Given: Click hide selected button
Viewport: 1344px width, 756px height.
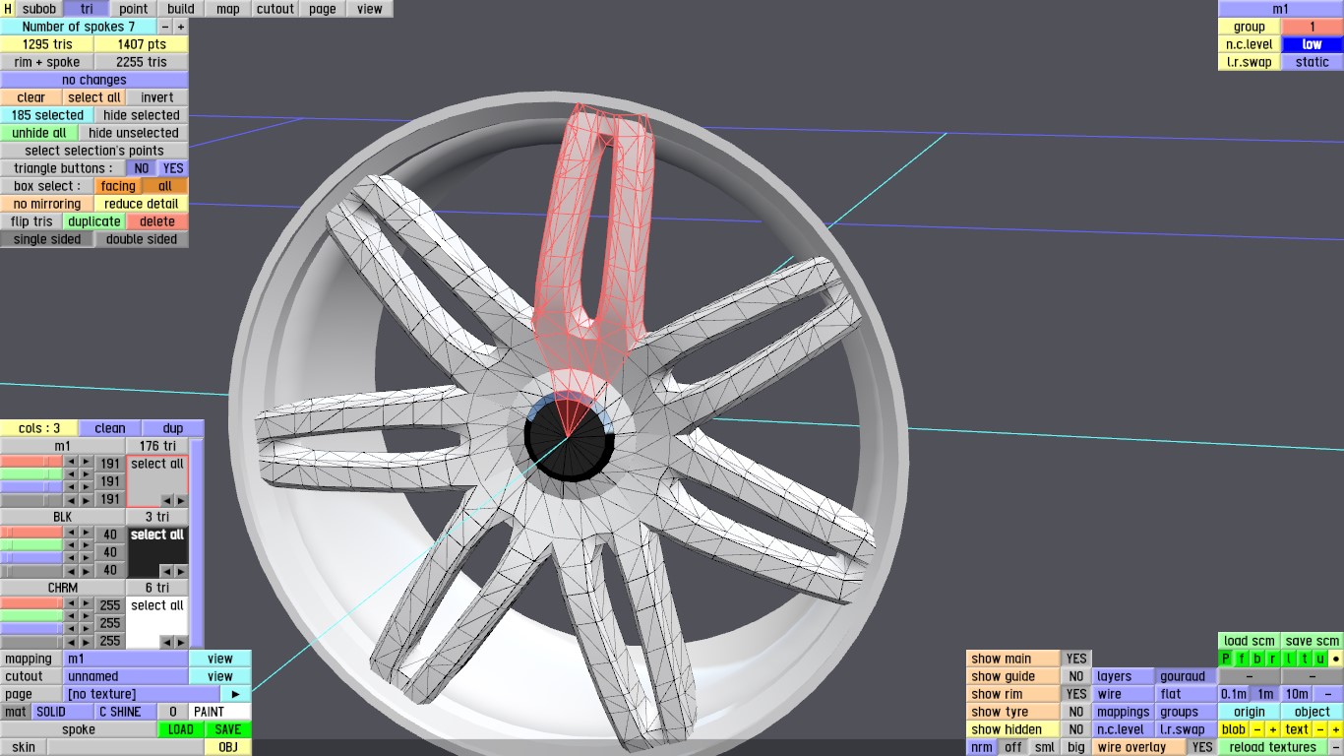Looking at the screenshot, I should (x=142, y=115).
